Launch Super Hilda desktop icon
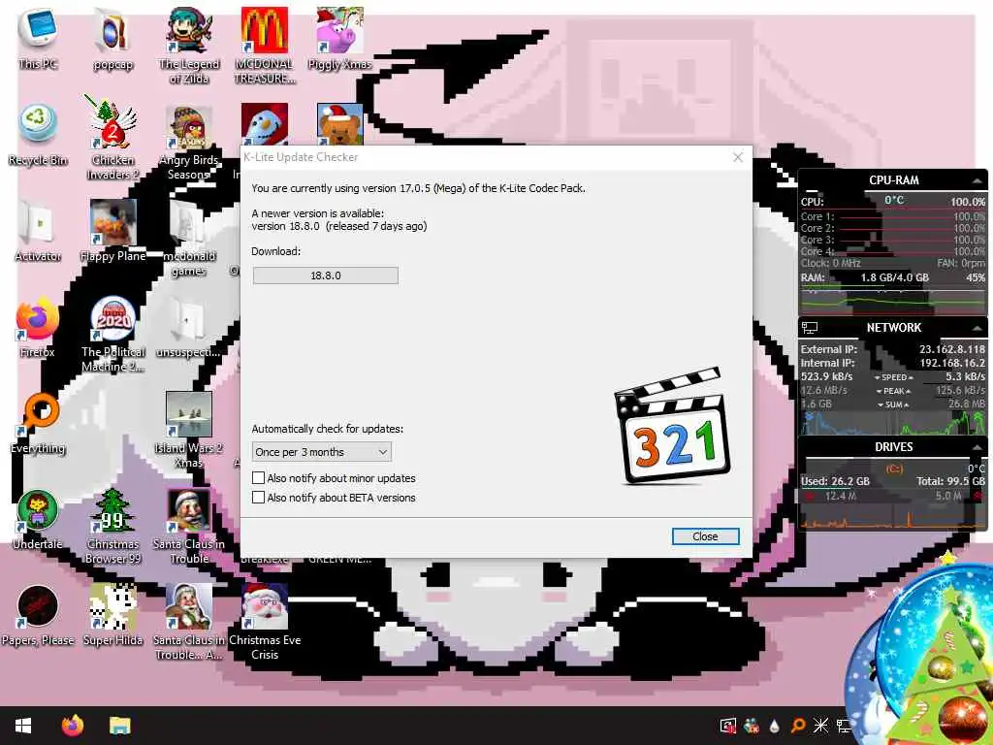Screen dimensions: 993x745 coord(112,616)
